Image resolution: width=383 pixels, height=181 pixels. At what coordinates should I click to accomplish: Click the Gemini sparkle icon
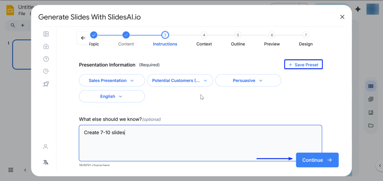pyautogui.click(x=358, y=9)
